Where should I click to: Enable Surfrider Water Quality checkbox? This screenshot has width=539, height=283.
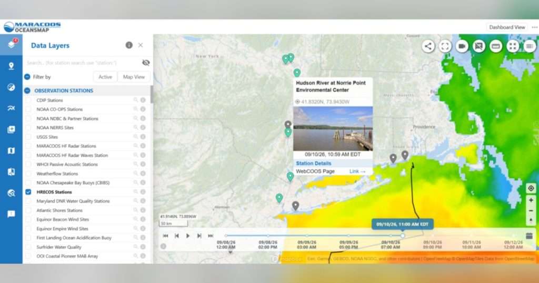[28, 247]
